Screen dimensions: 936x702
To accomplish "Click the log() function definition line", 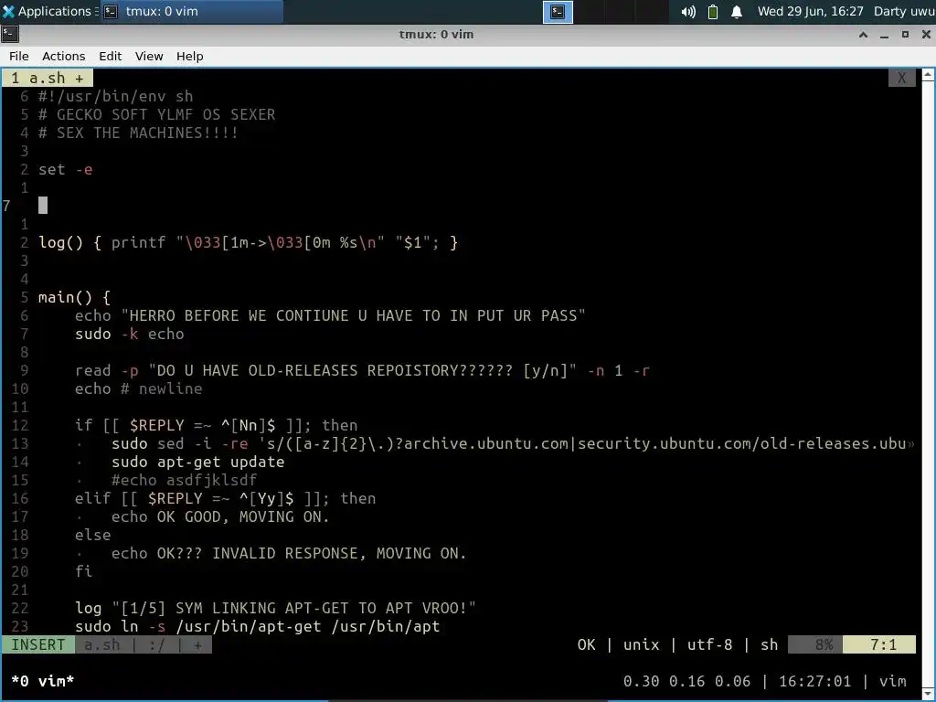I will pyautogui.click(x=249, y=242).
